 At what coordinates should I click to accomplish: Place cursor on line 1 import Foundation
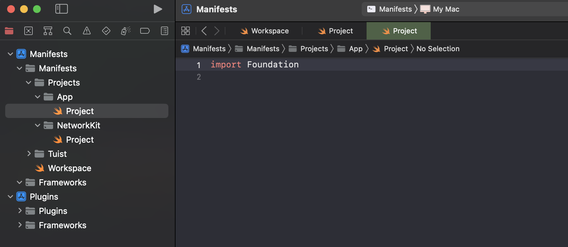(255, 65)
